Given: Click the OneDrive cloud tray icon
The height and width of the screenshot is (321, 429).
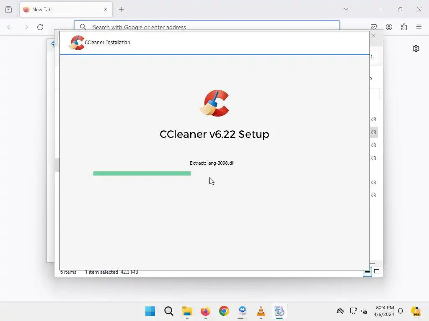Looking at the screenshot, I should point(340,311).
